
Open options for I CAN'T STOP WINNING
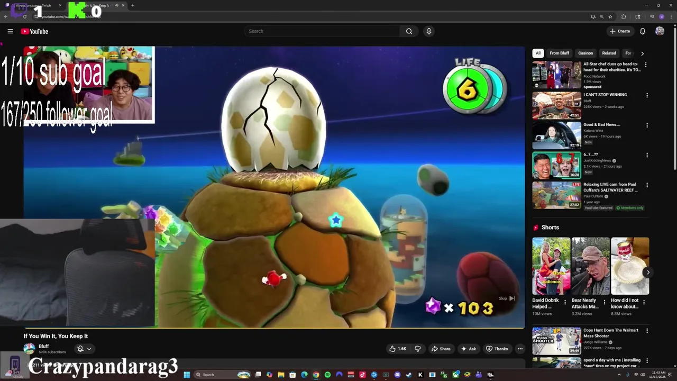pyautogui.click(x=647, y=95)
